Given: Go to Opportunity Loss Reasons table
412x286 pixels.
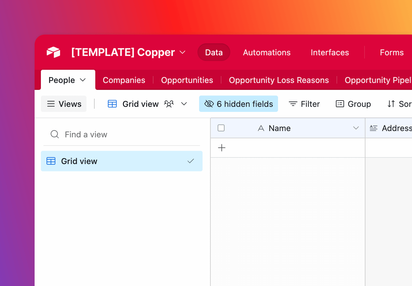Looking at the screenshot, I should (279, 80).
